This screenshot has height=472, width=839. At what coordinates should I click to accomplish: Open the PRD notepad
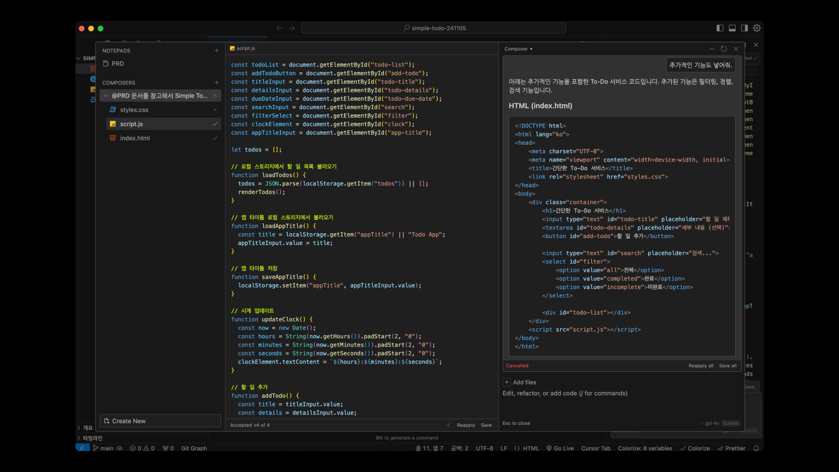pyautogui.click(x=117, y=63)
